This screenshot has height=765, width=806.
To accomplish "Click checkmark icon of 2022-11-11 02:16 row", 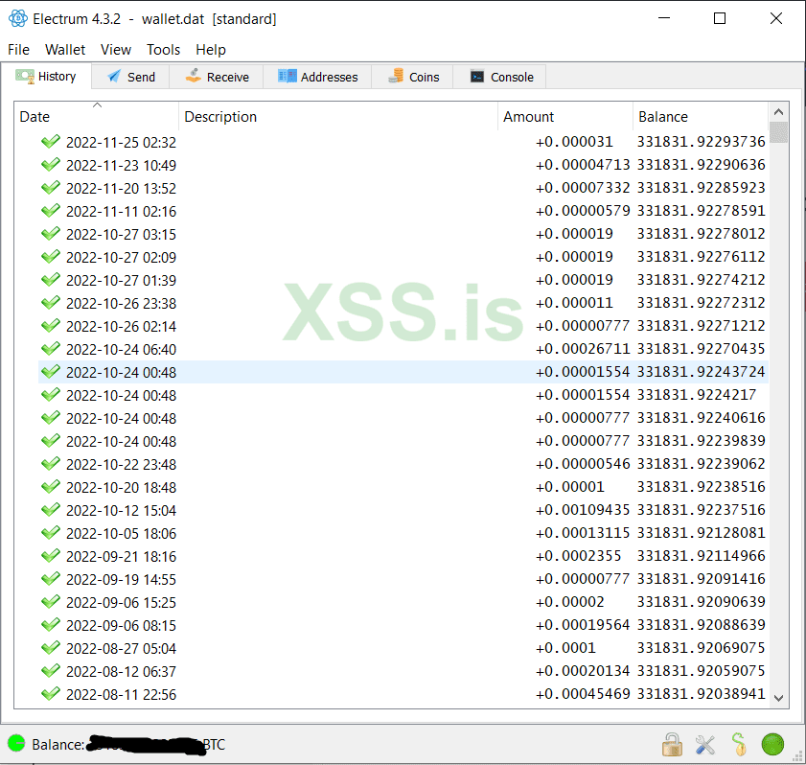I will coord(51,211).
